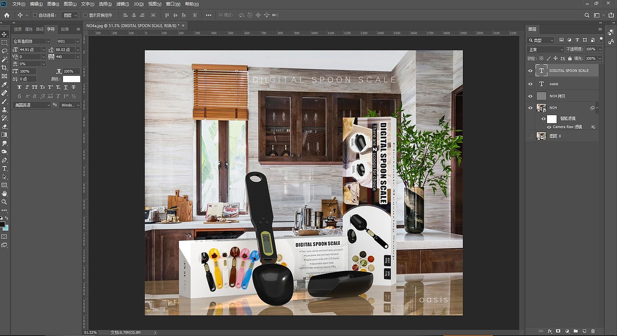
Task: Enable the 自动选择 checkbox
Action: pos(35,15)
